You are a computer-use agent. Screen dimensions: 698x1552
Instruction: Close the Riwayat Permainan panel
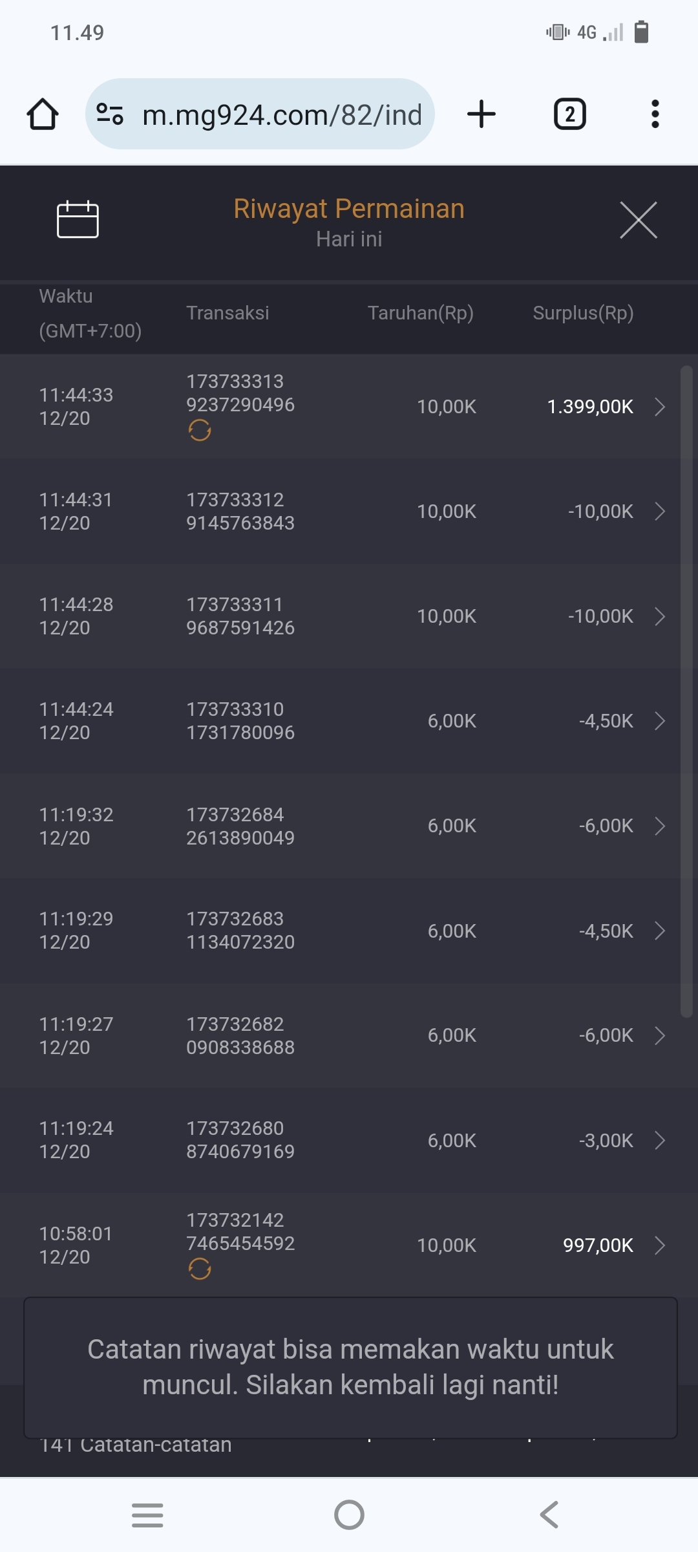(639, 220)
